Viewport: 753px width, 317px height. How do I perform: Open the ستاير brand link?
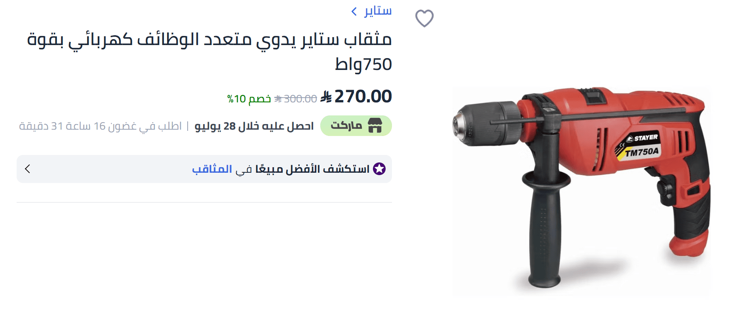[x=378, y=11]
